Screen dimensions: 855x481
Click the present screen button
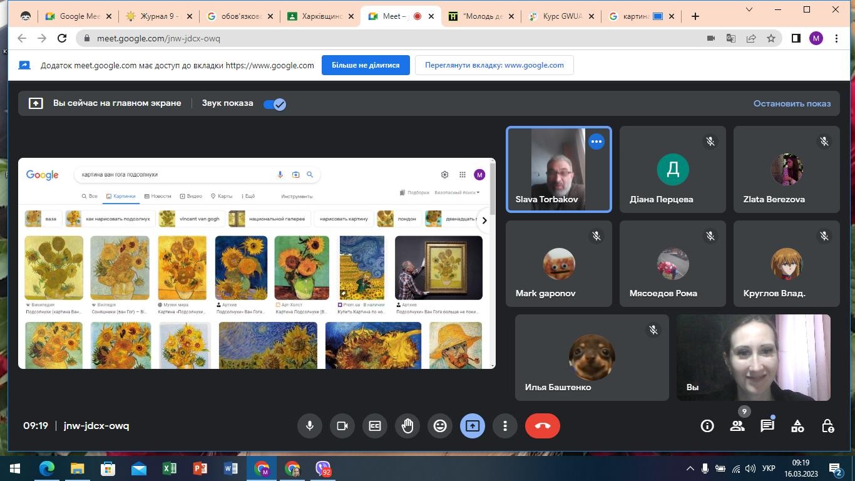point(473,426)
